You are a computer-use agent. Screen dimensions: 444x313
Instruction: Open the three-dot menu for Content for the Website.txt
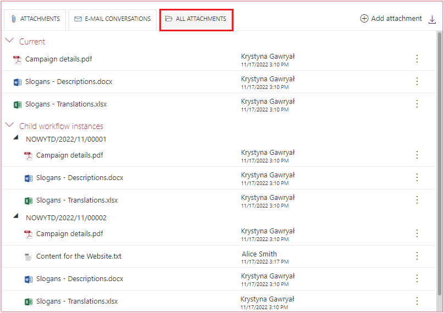click(417, 256)
